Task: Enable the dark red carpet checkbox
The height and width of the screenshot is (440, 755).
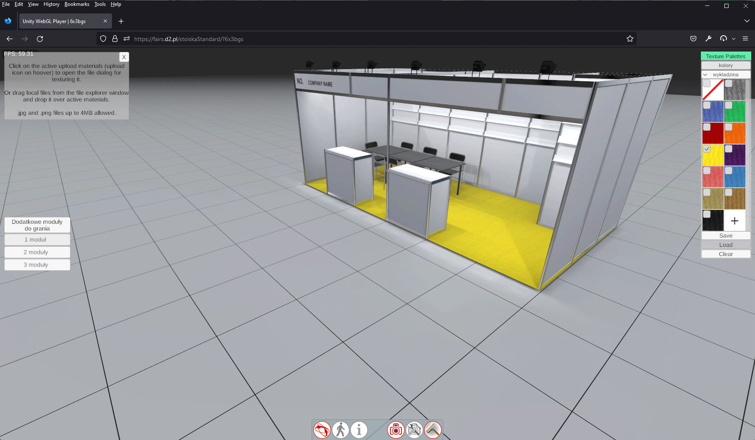Action: (x=707, y=127)
